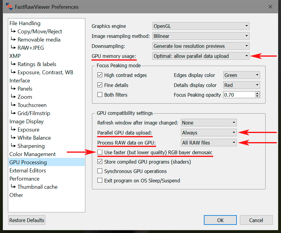Select the Other category
Viewport: 281px width, 233px height.
(x=16, y=195)
